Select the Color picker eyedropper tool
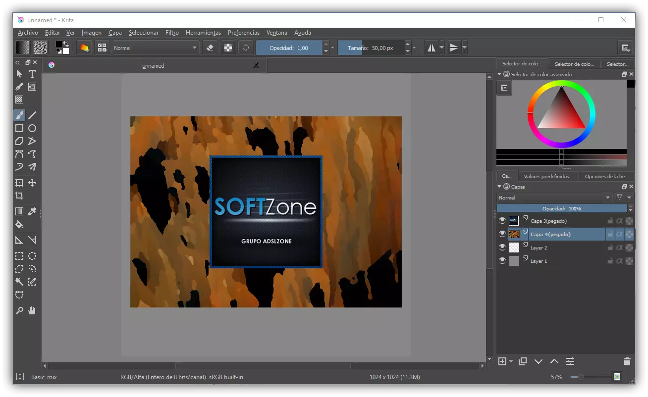 point(32,211)
